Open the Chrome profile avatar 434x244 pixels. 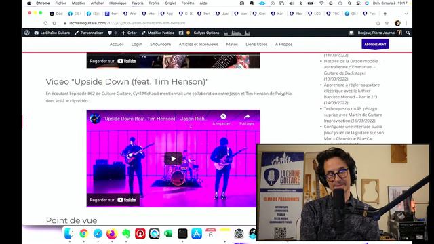click(x=397, y=23)
